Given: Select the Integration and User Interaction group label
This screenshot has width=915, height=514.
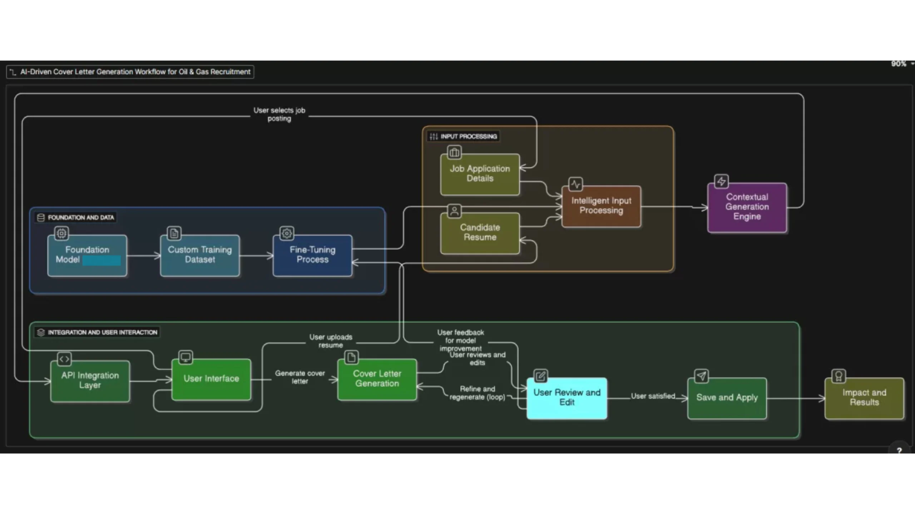Looking at the screenshot, I should click(98, 332).
